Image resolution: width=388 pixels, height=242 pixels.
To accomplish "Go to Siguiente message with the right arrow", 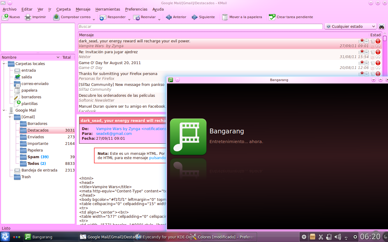I will click(x=195, y=17).
